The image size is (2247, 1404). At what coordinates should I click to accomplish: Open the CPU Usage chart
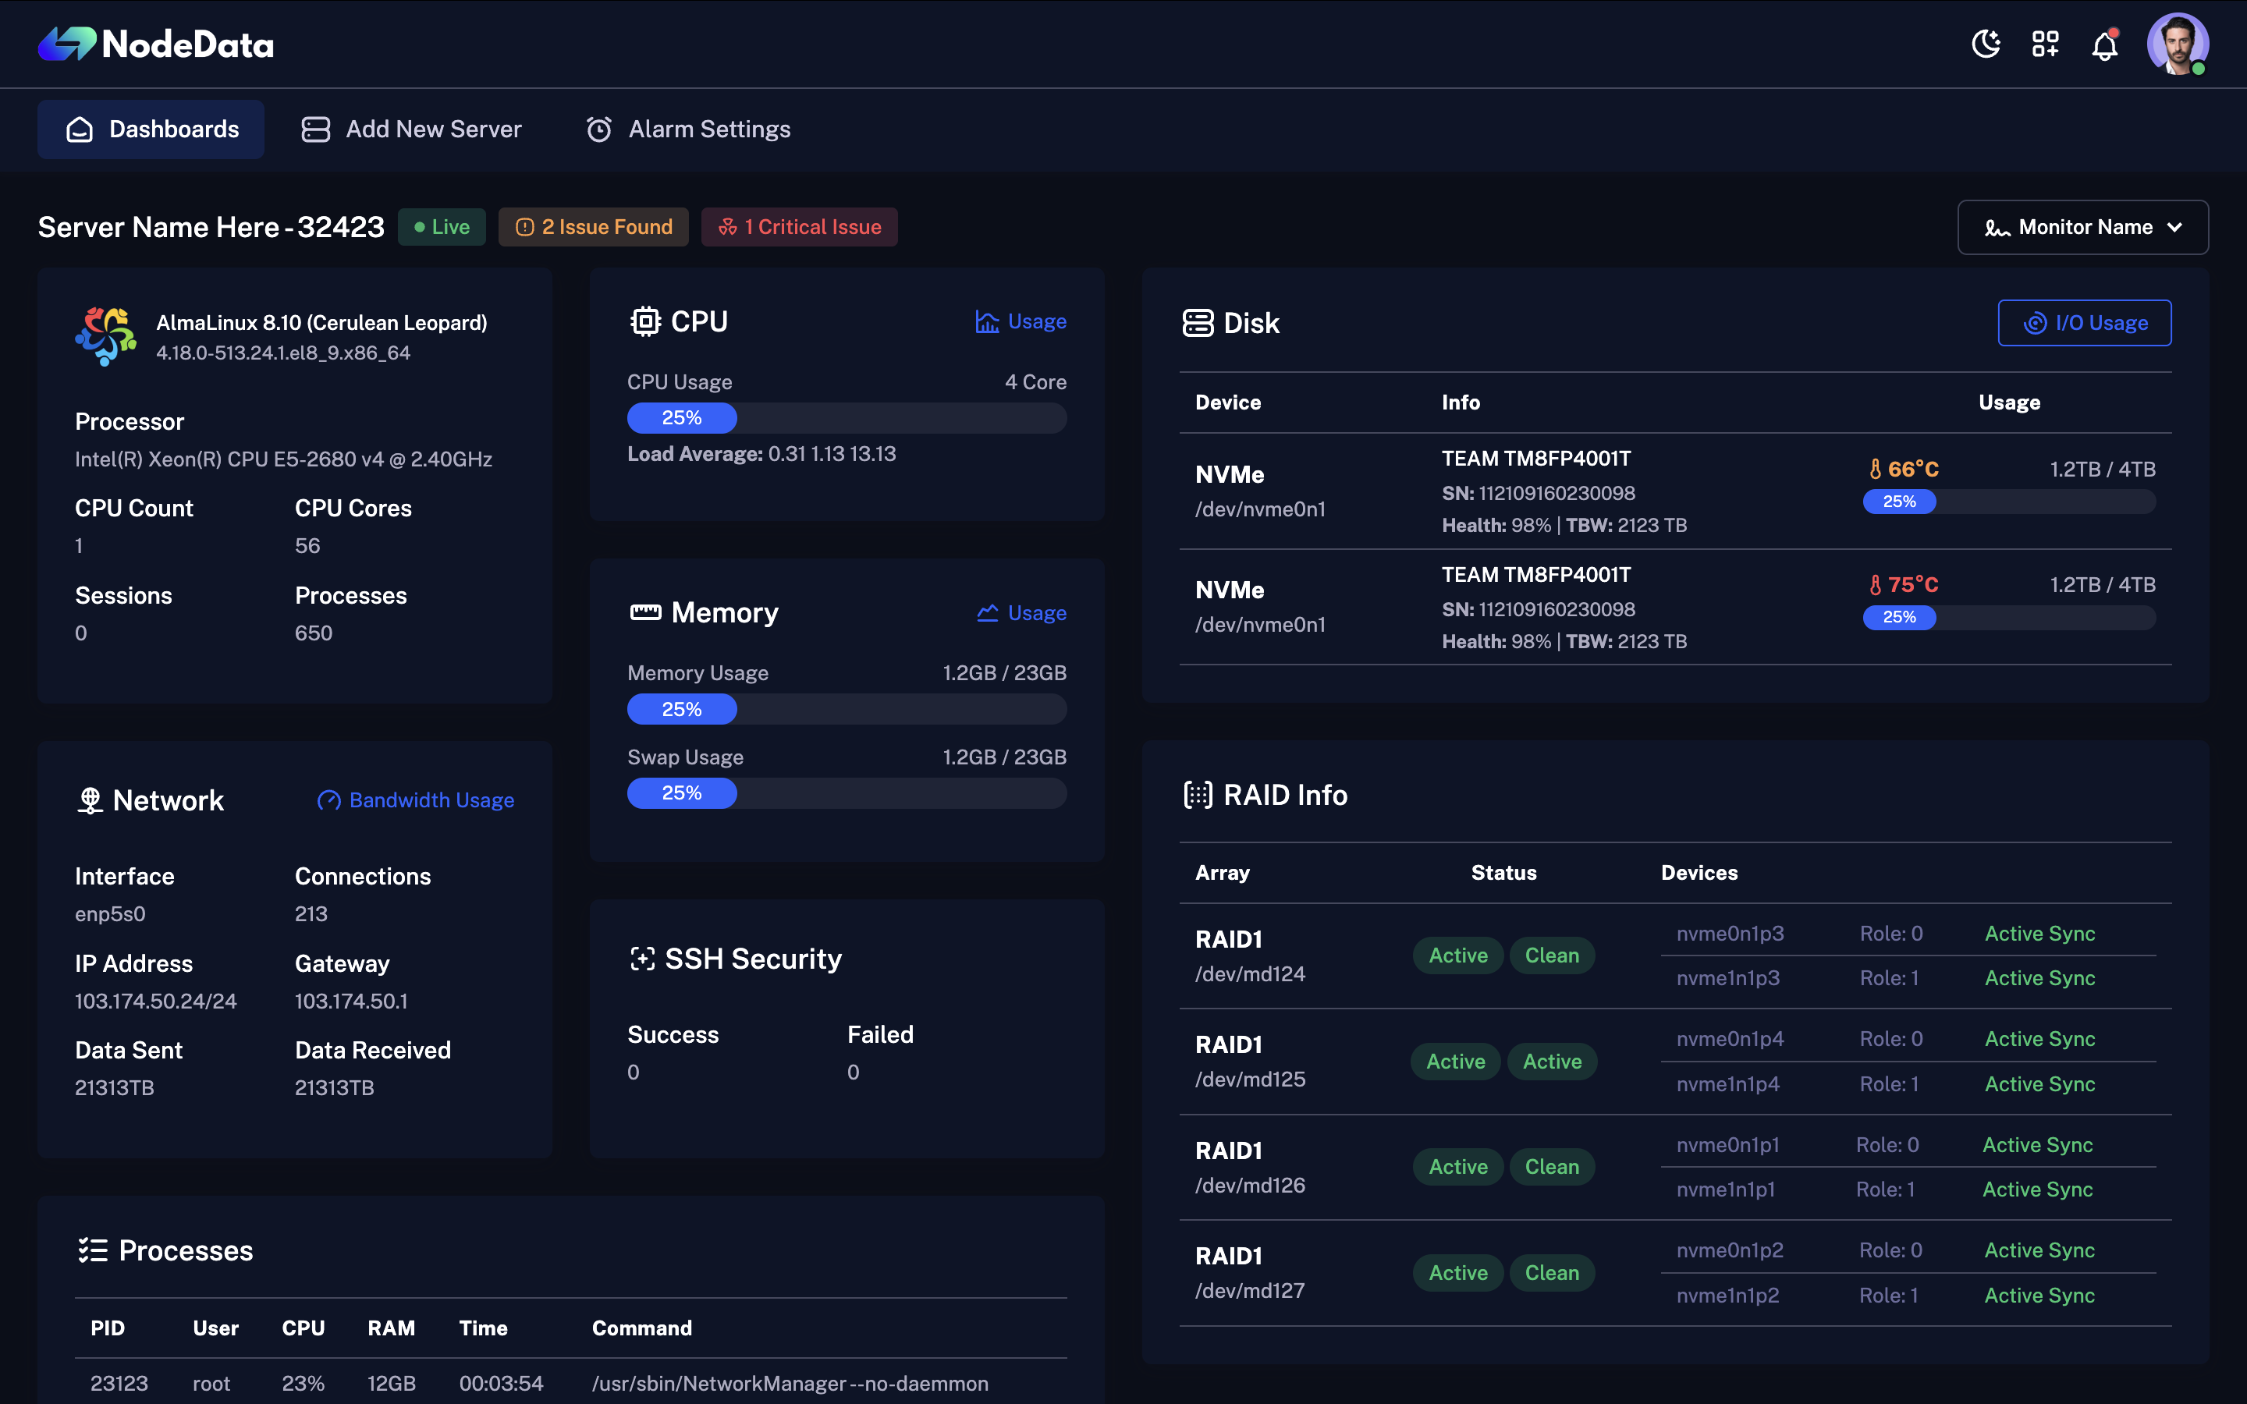[1020, 321]
